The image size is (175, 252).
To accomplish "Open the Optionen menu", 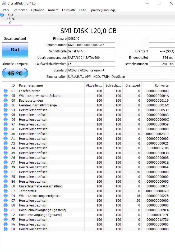I will pos(38,10).
